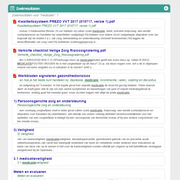Open the Meten en evalueren result

[30, 172]
